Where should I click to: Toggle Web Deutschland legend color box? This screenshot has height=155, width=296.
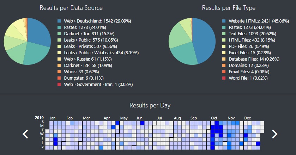click(59, 21)
